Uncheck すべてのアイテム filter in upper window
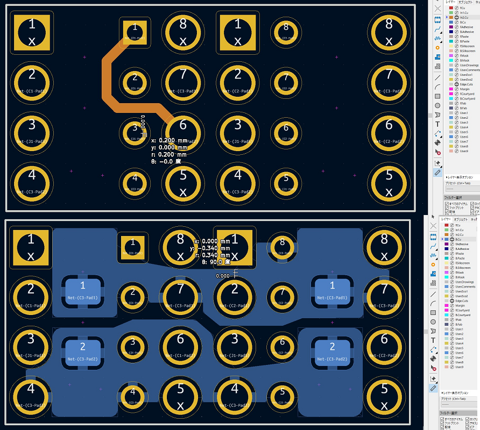The width and height of the screenshot is (480, 430). (447, 204)
